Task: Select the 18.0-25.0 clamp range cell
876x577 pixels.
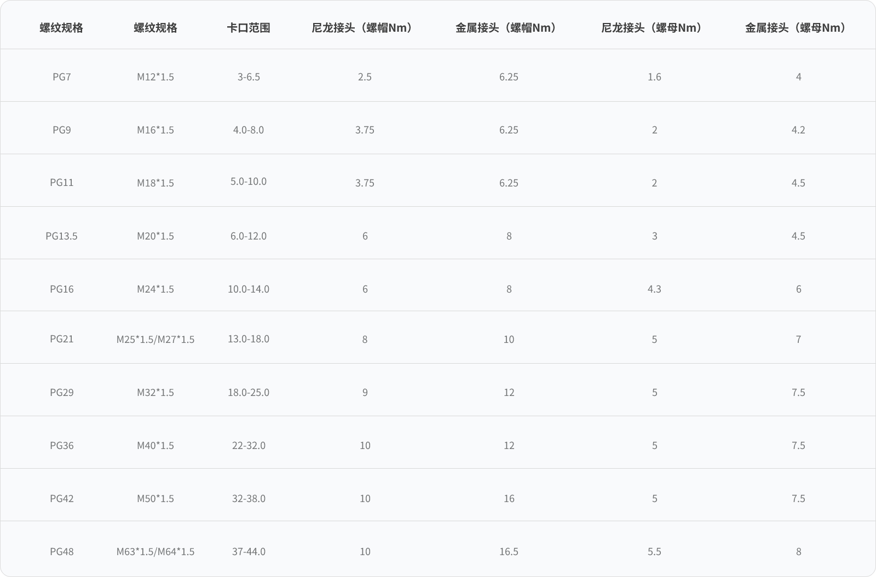Action: [249, 393]
